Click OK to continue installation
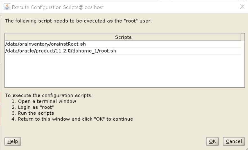The width and height of the screenshot is (248, 150). [x=212, y=141]
